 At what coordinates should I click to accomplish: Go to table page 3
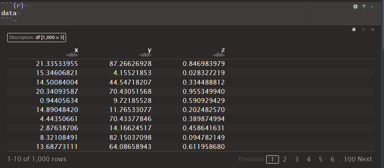click(296, 159)
